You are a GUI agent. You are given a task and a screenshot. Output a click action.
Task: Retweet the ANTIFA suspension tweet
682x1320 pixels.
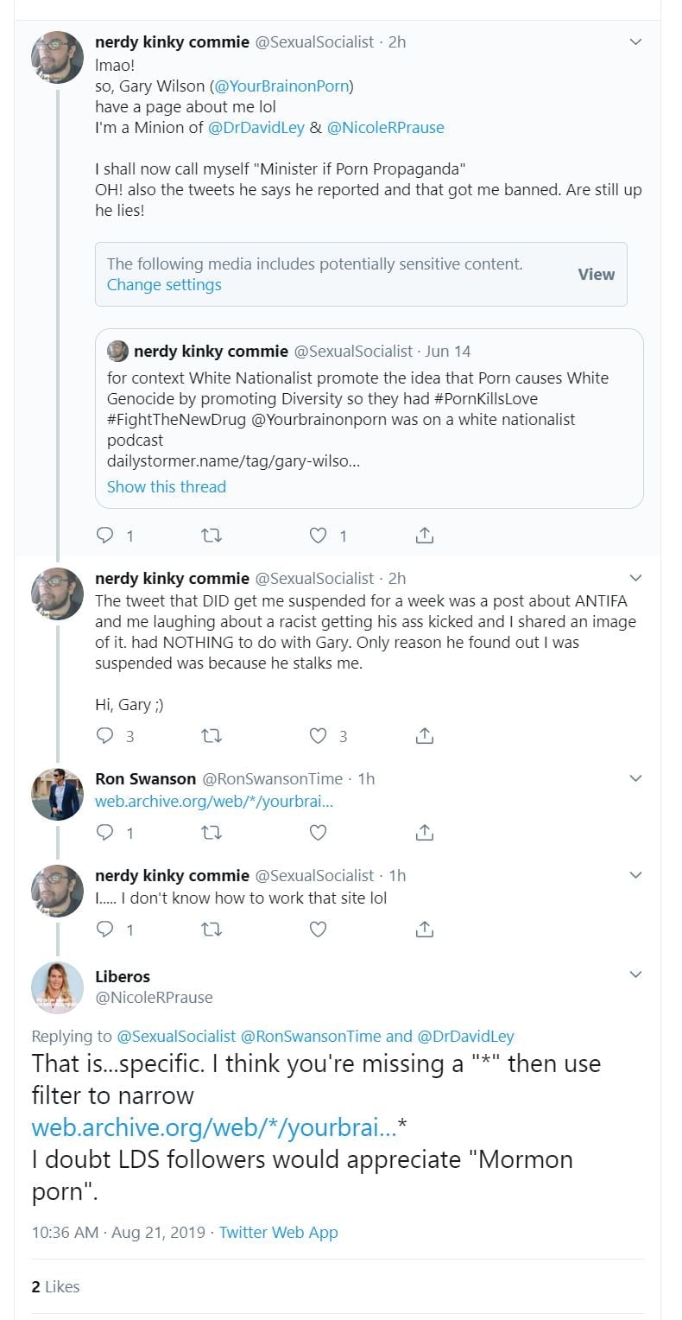pyautogui.click(x=212, y=736)
